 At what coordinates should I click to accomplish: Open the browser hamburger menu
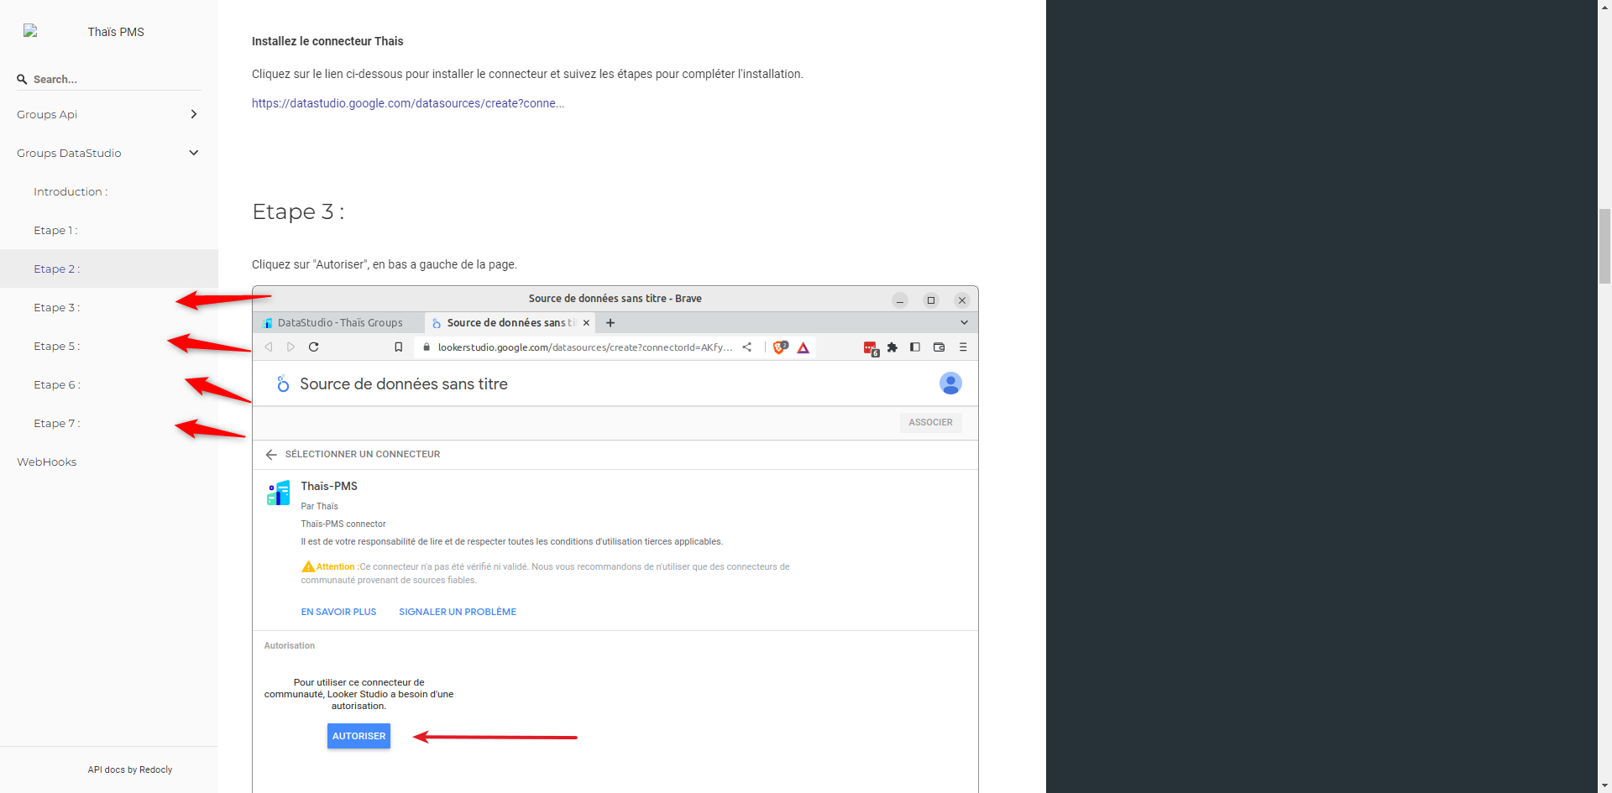[963, 347]
